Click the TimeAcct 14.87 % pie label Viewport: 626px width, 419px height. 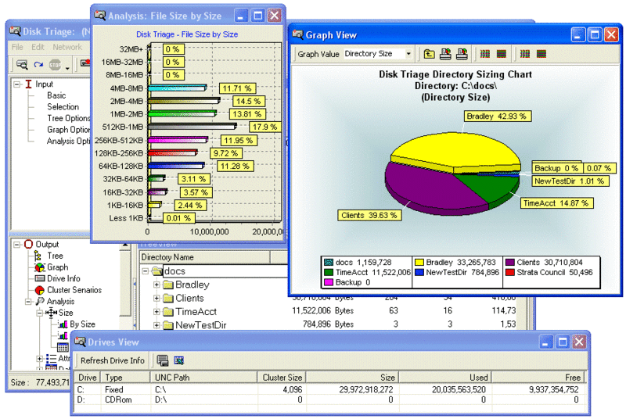556,203
